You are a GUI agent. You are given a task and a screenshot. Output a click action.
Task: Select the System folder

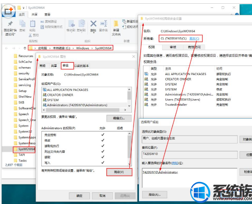tap(22, 126)
